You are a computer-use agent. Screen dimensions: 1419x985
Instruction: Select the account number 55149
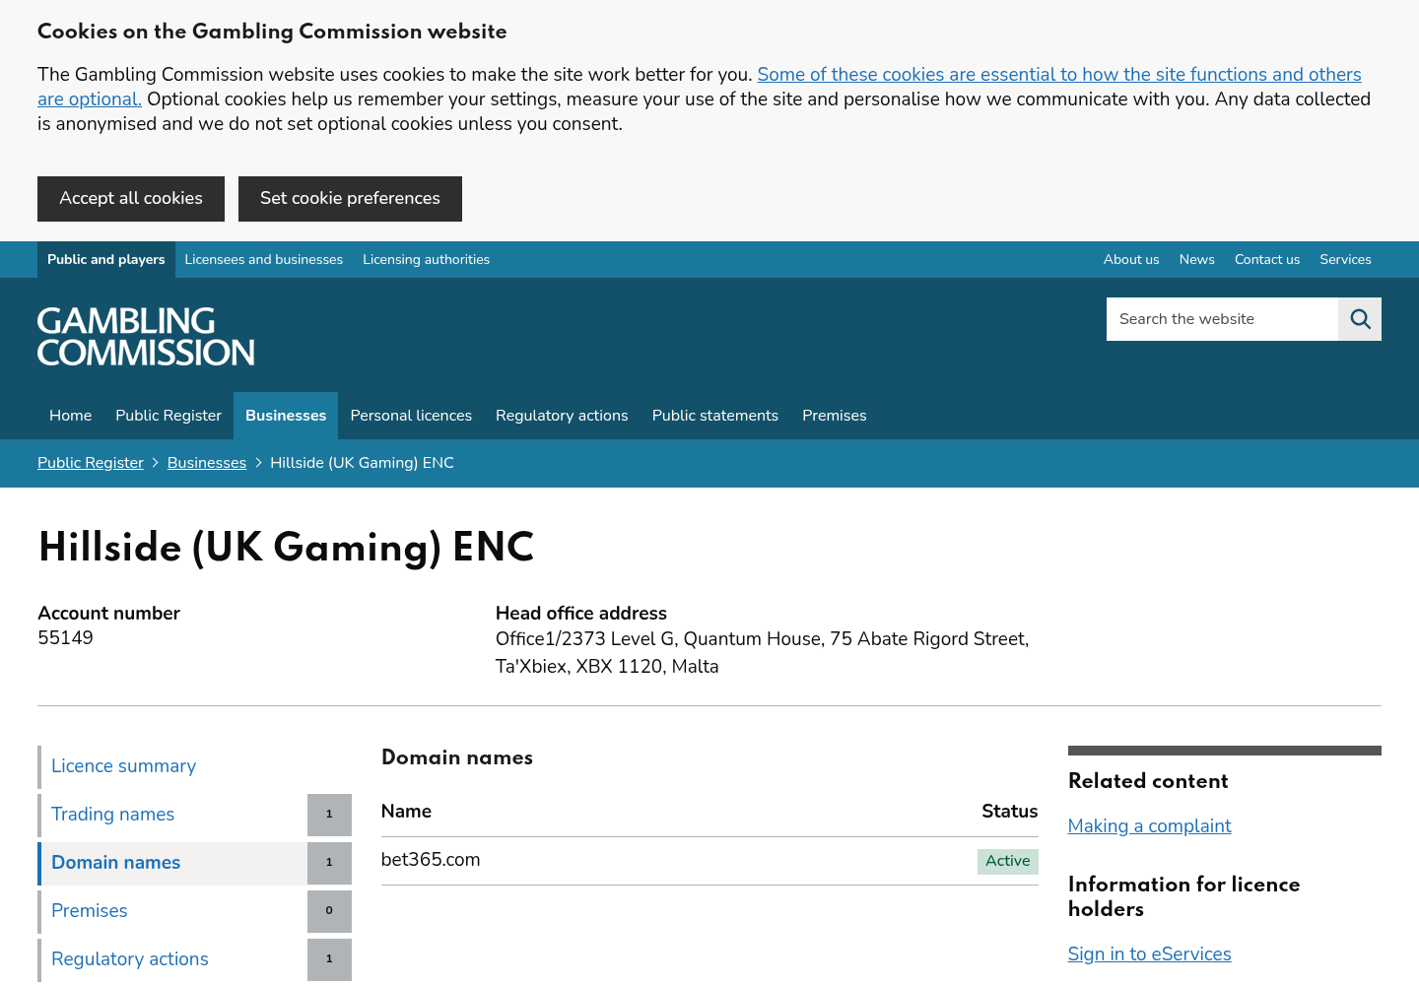(x=65, y=638)
